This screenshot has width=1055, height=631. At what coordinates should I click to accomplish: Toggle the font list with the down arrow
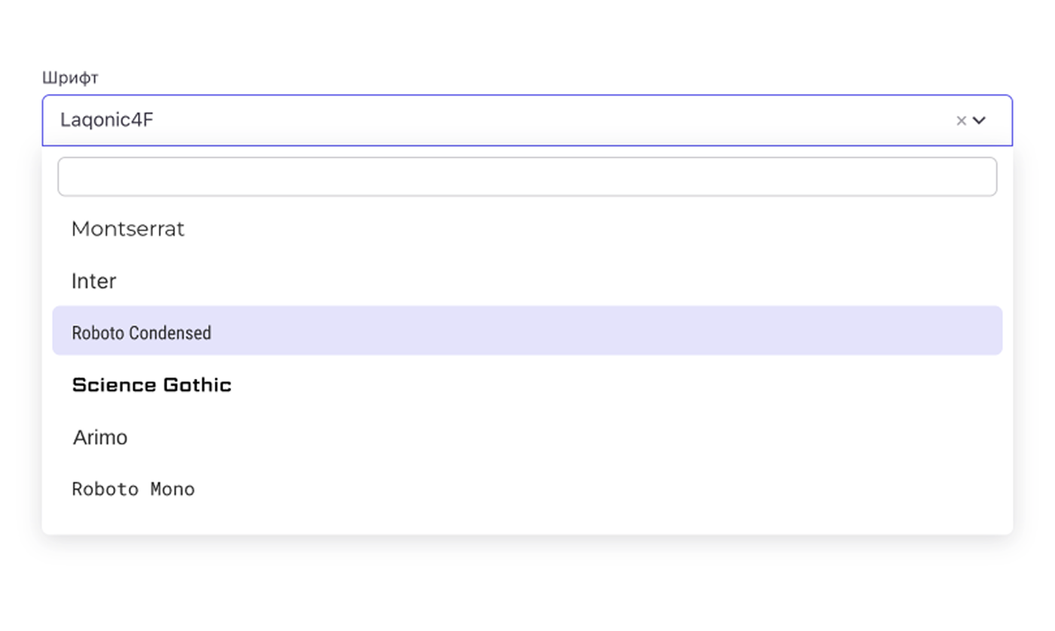click(x=979, y=120)
